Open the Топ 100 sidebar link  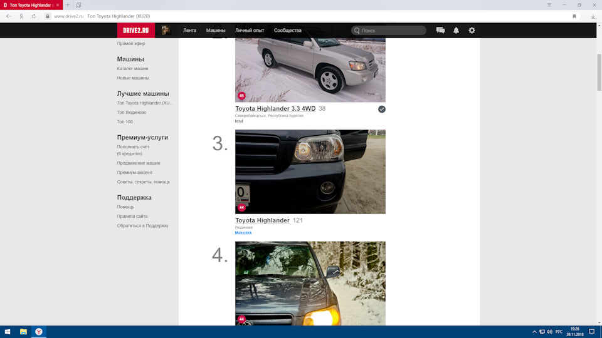(x=125, y=121)
